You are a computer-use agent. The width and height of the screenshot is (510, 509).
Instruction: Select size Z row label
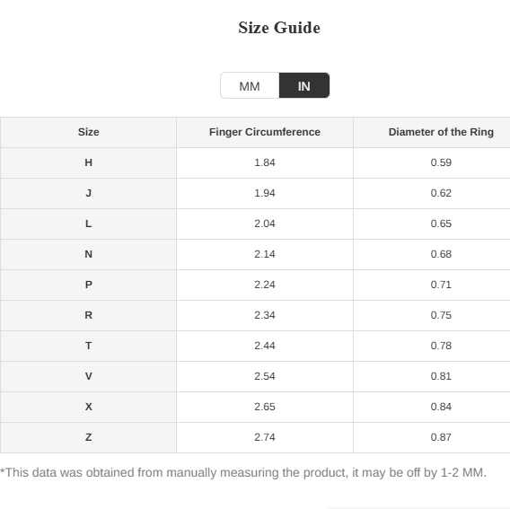tap(89, 437)
